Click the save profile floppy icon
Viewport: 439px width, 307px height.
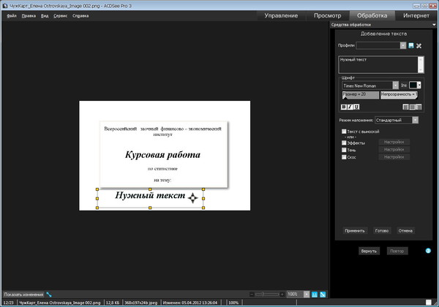[x=410, y=45]
